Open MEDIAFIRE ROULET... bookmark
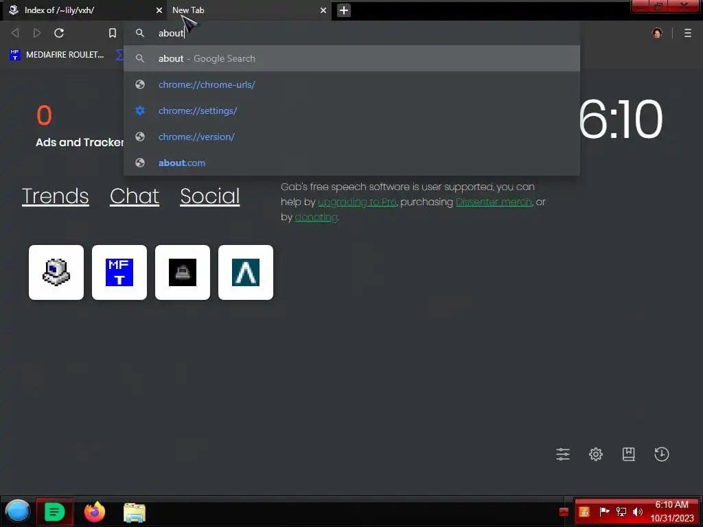The image size is (703, 527). (x=57, y=55)
